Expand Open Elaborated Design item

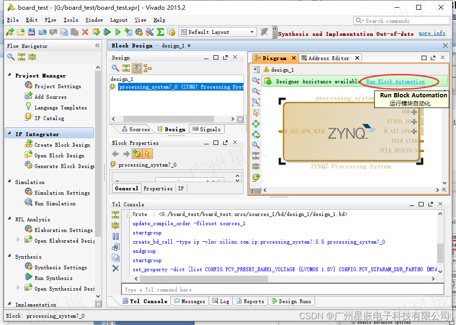click(x=18, y=240)
